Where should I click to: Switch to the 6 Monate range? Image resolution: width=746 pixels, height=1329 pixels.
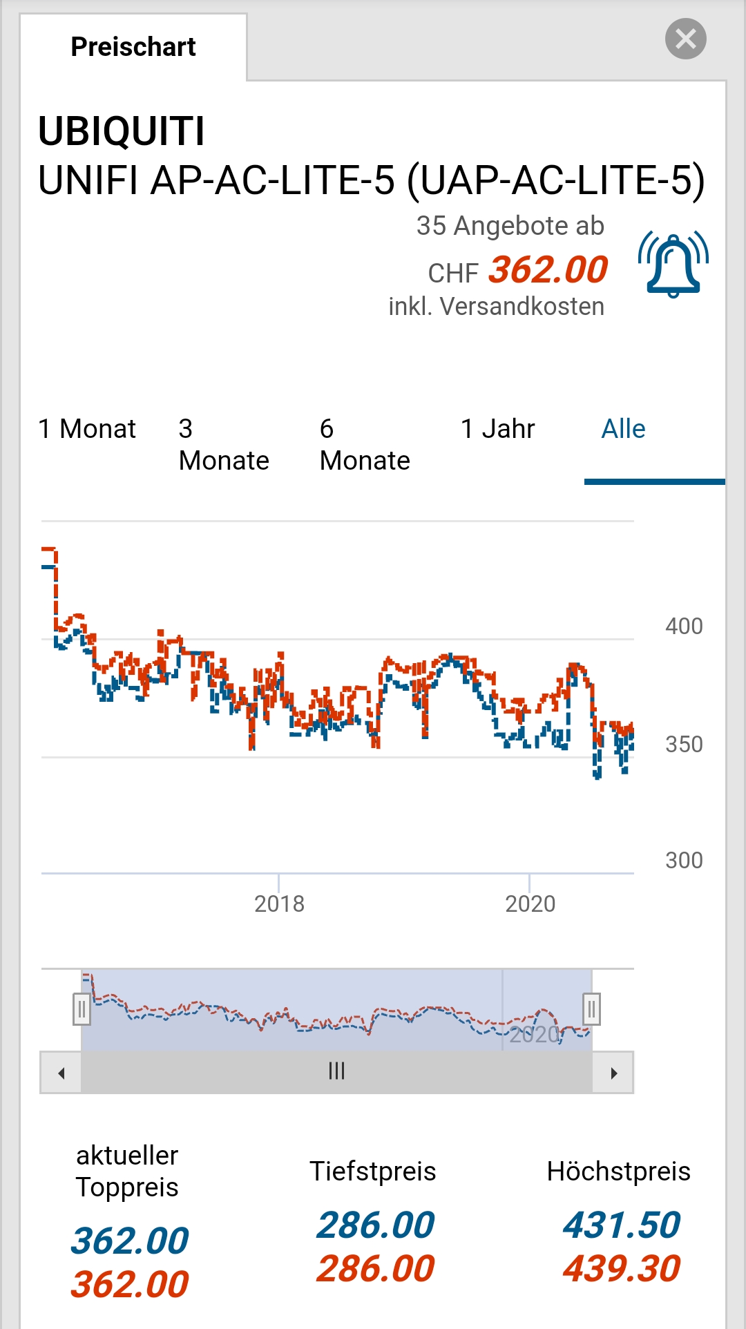click(x=364, y=445)
